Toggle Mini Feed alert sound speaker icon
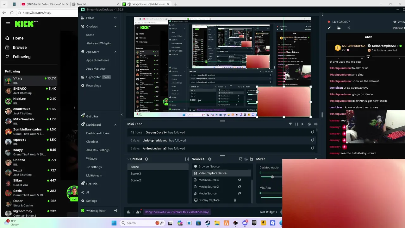The image size is (405, 228). point(315,124)
